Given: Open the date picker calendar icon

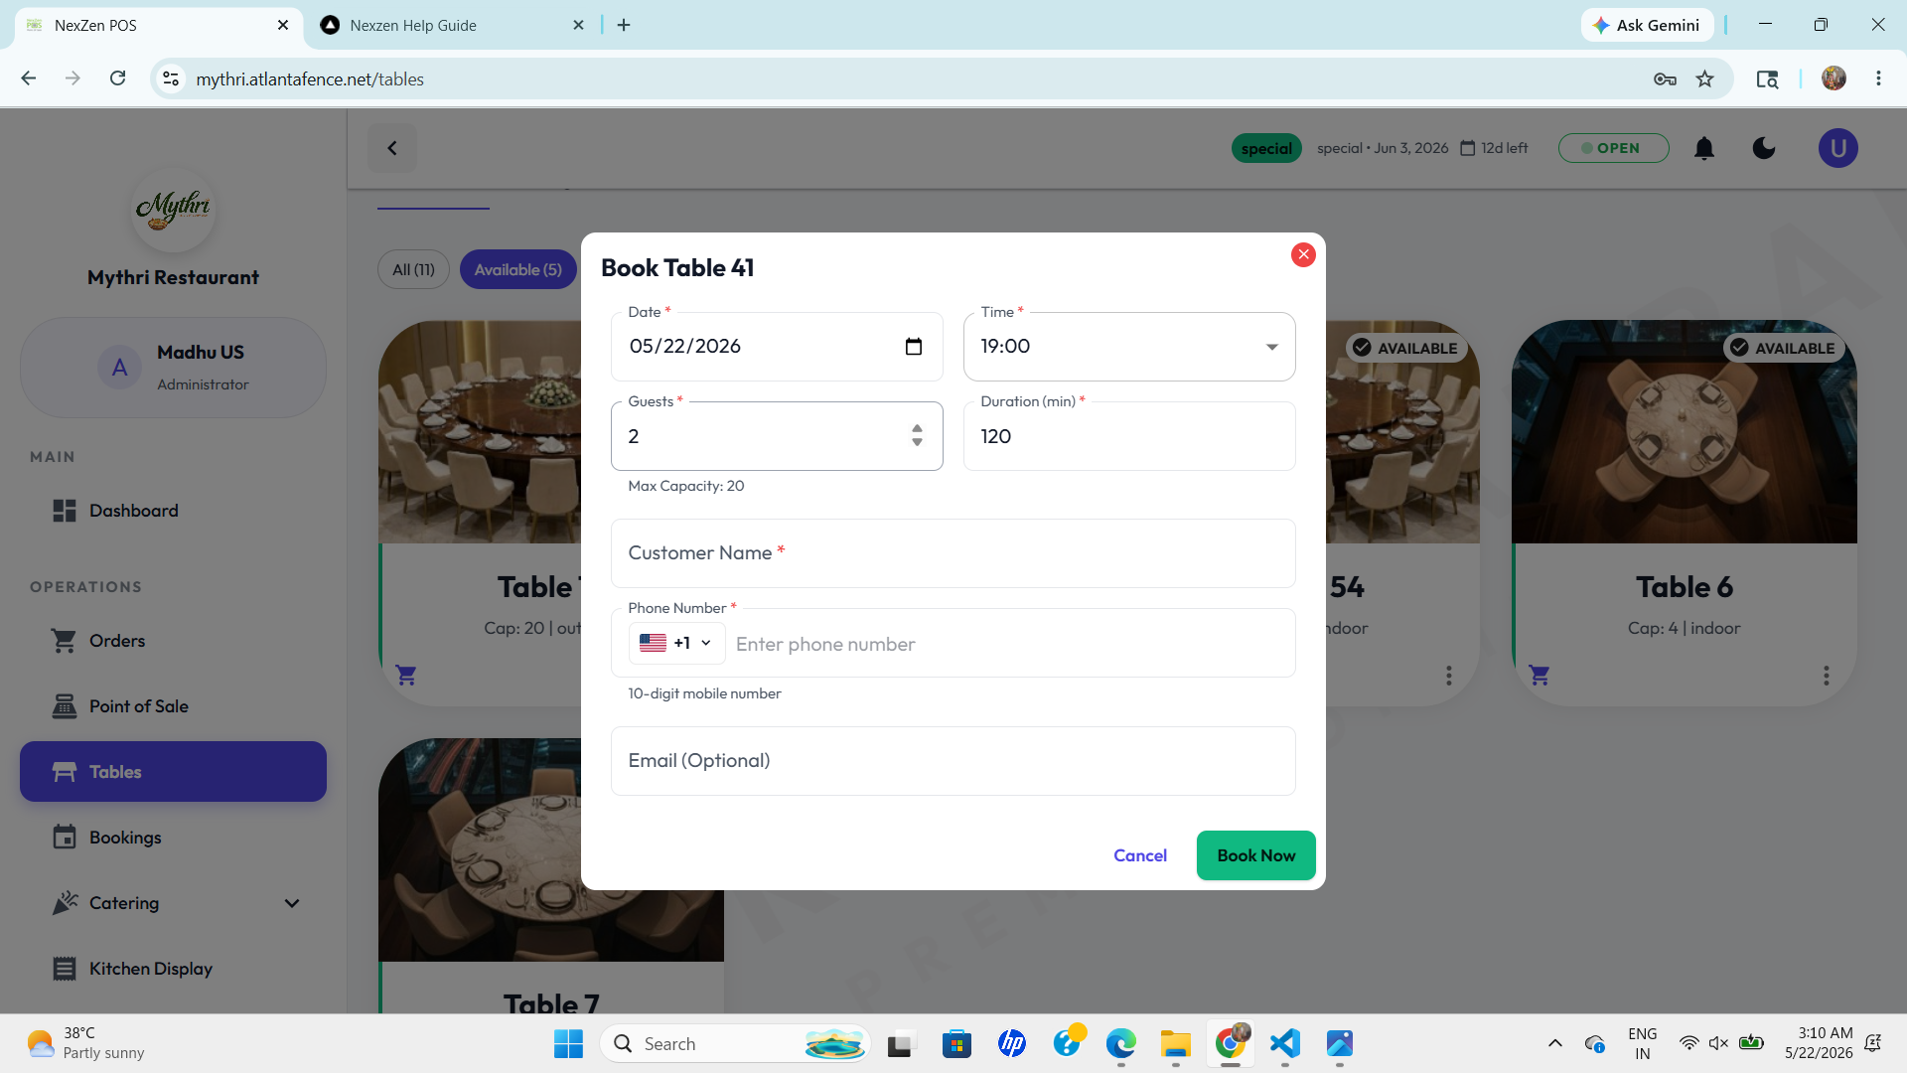Looking at the screenshot, I should pyautogui.click(x=914, y=347).
